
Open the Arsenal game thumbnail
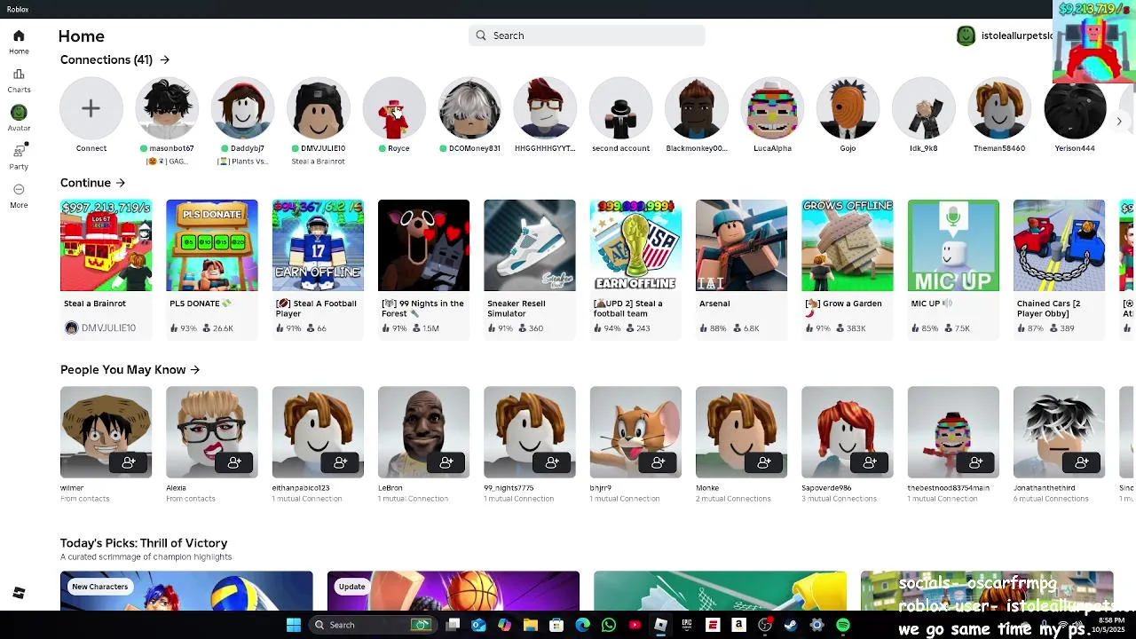point(741,245)
